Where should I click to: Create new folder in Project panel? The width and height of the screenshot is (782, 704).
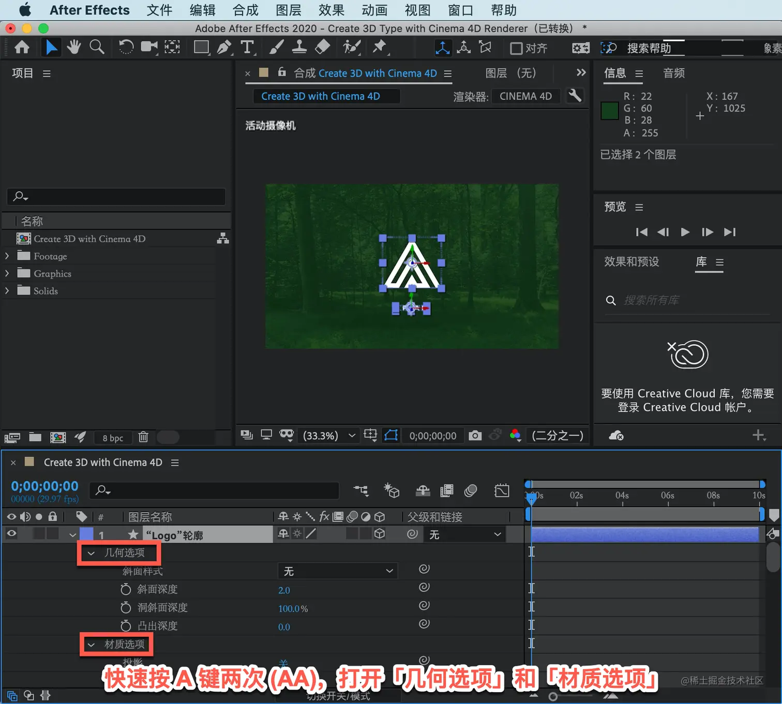35,437
